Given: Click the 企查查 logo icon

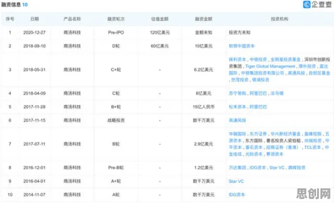Looking at the screenshot, I should pos(307,4).
